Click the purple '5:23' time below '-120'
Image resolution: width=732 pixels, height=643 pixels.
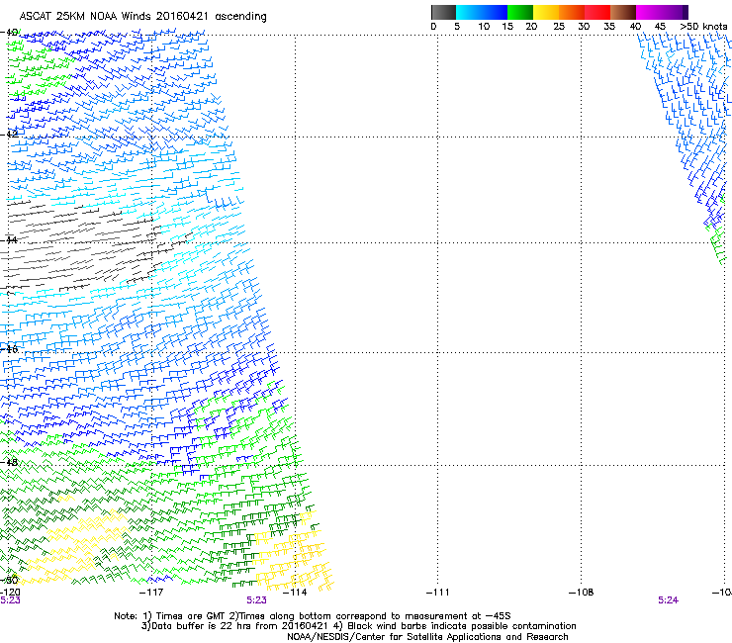10,600
